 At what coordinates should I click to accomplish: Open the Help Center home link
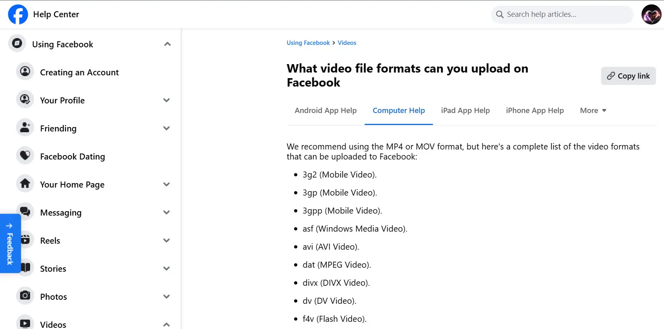pyautogui.click(x=56, y=14)
